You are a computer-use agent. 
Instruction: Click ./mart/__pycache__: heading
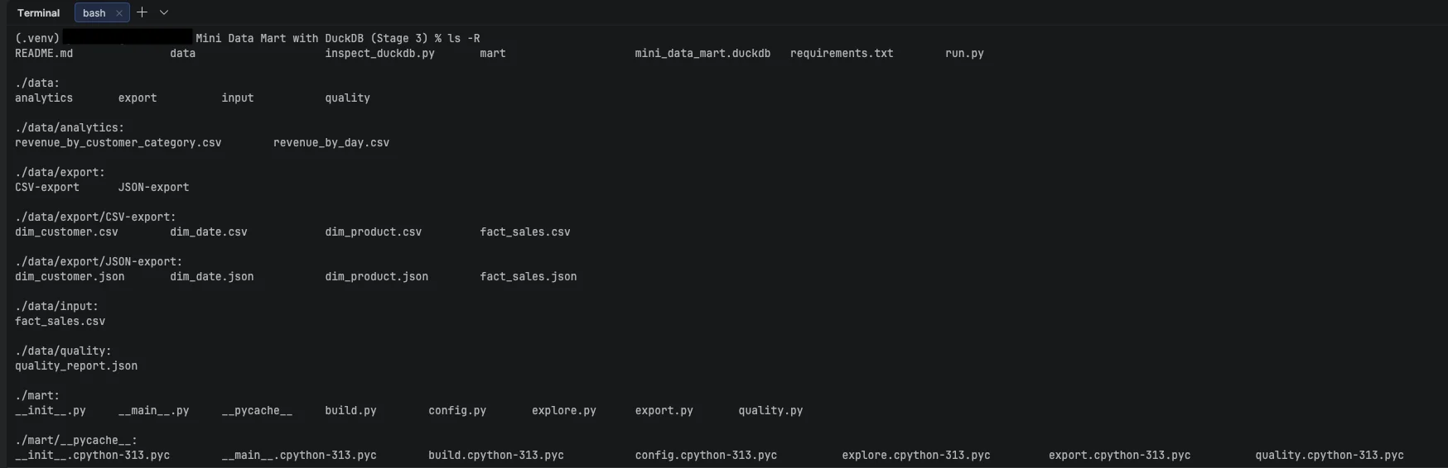(x=76, y=441)
